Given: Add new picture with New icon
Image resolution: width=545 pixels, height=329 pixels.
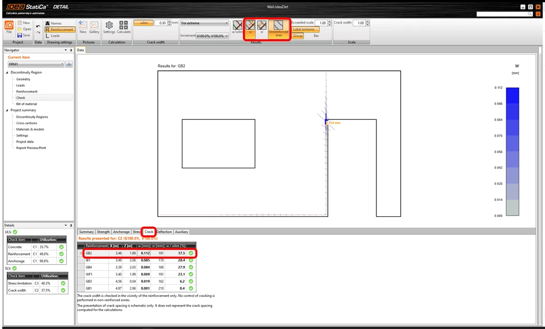Looking at the screenshot, I should click(x=83, y=28).
